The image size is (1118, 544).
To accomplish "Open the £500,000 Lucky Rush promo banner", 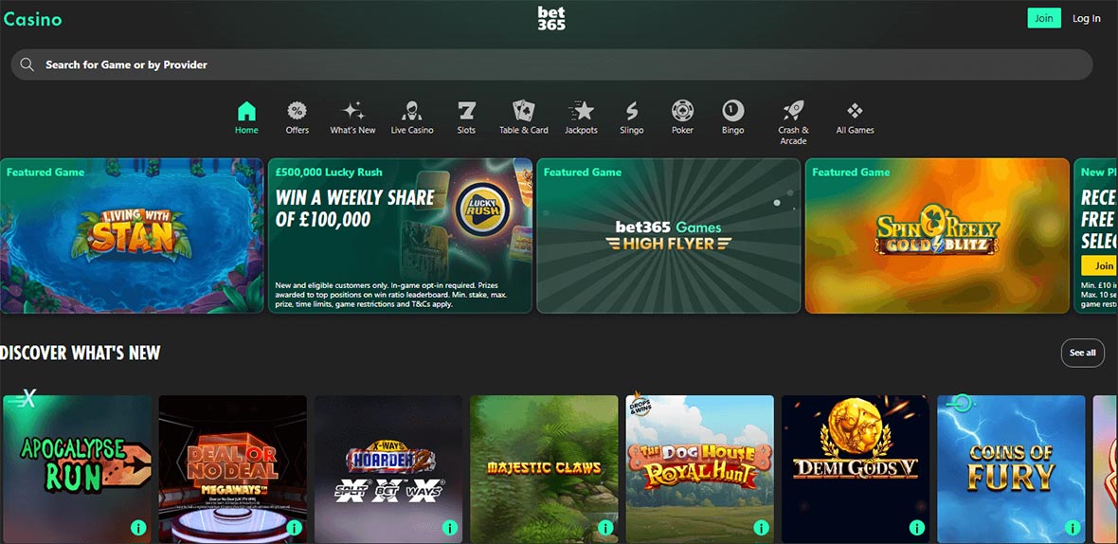I will [400, 235].
